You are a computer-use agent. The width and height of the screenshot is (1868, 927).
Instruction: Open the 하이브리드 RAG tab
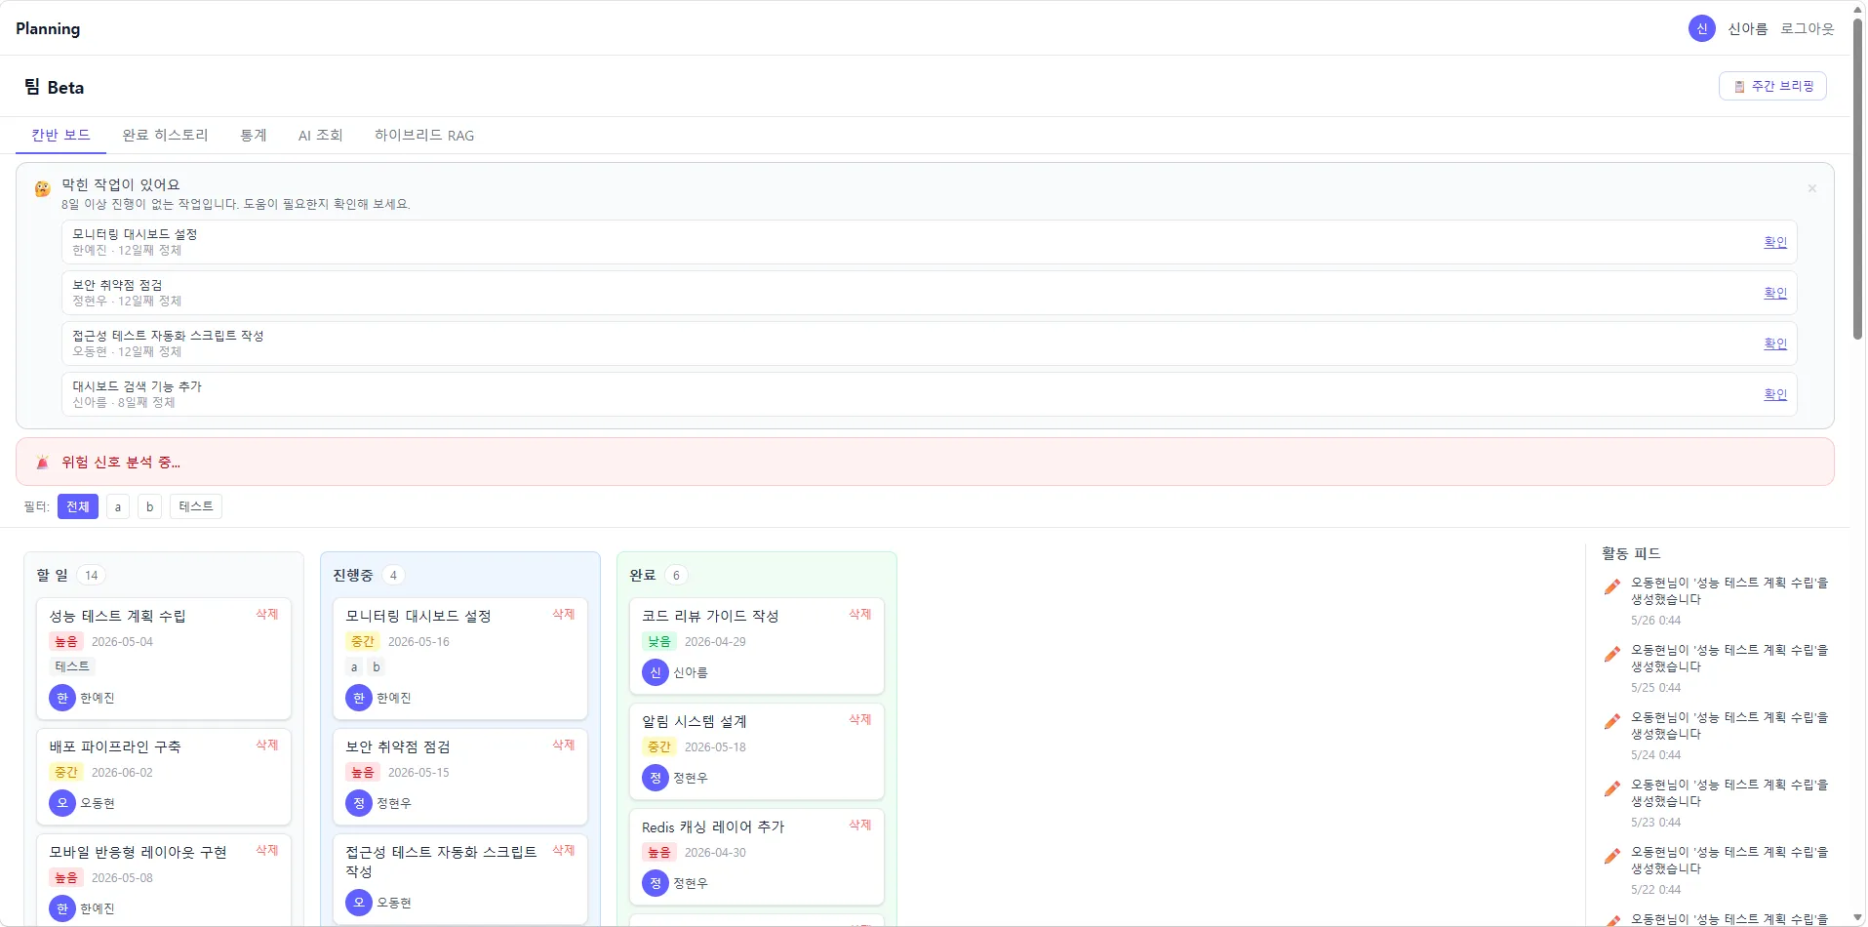click(424, 135)
